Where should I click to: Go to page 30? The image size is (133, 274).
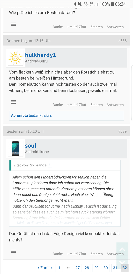[x=106, y=268]
